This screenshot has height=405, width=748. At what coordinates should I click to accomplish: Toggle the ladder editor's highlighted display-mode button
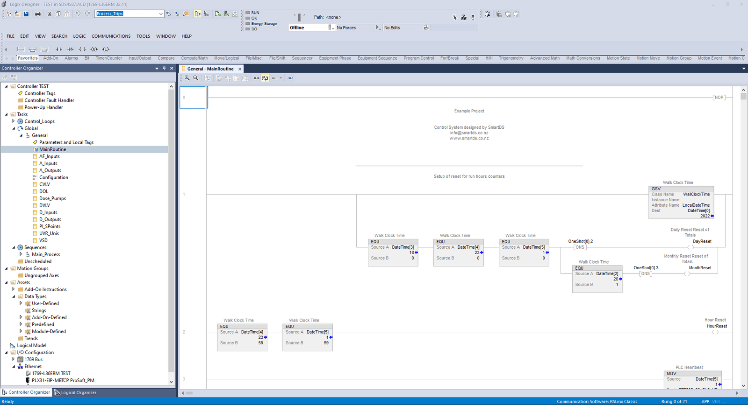[265, 78]
